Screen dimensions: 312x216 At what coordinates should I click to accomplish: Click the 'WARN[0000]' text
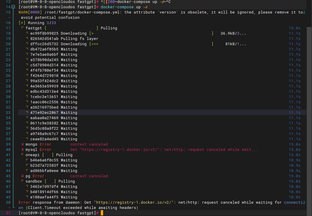[x=30, y=12]
